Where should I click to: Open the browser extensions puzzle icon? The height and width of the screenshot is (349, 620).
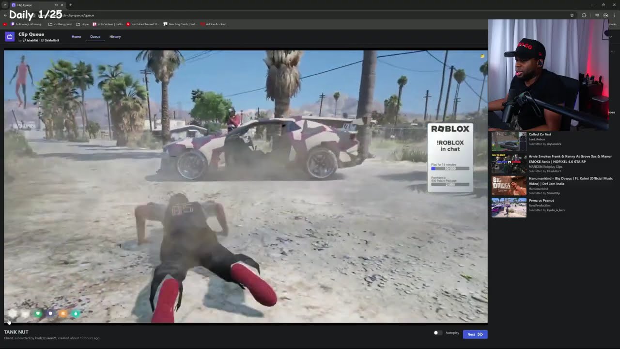pos(584,15)
